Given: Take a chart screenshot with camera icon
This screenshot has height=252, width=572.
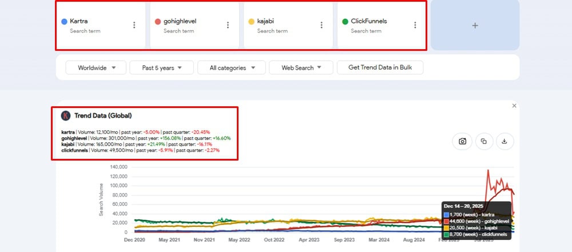Looking at the screenshot, I should (x=463, y=142).
